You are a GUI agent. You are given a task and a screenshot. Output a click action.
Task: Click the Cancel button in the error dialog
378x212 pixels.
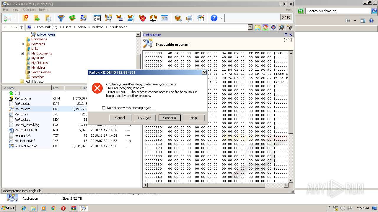[x=120, y=118]
